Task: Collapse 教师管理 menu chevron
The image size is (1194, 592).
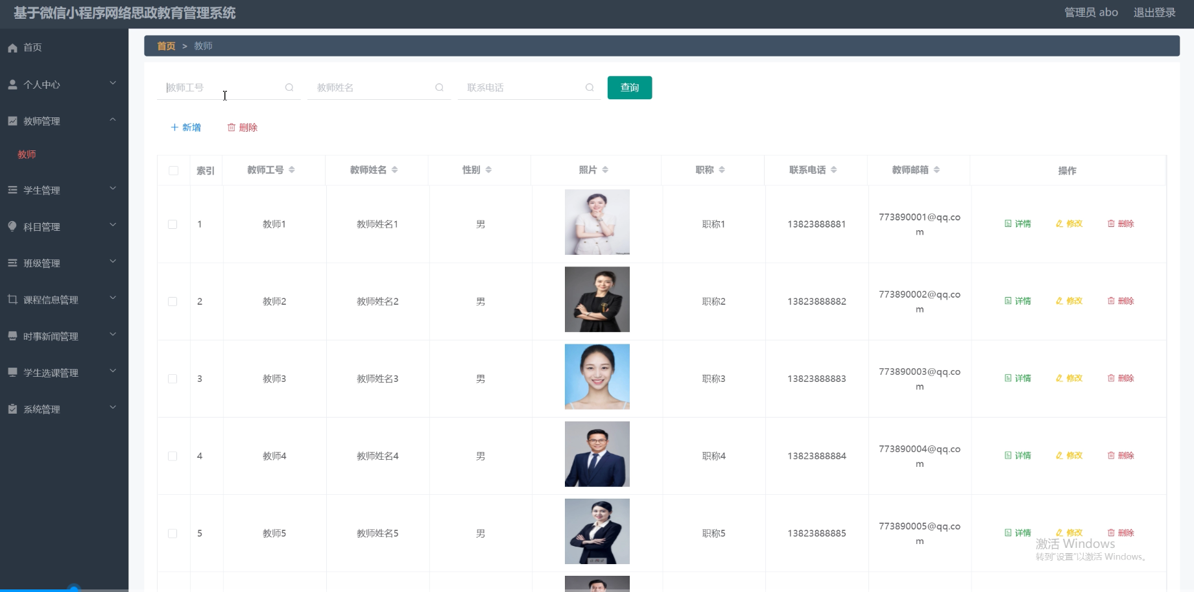Action: pos(113,119)
